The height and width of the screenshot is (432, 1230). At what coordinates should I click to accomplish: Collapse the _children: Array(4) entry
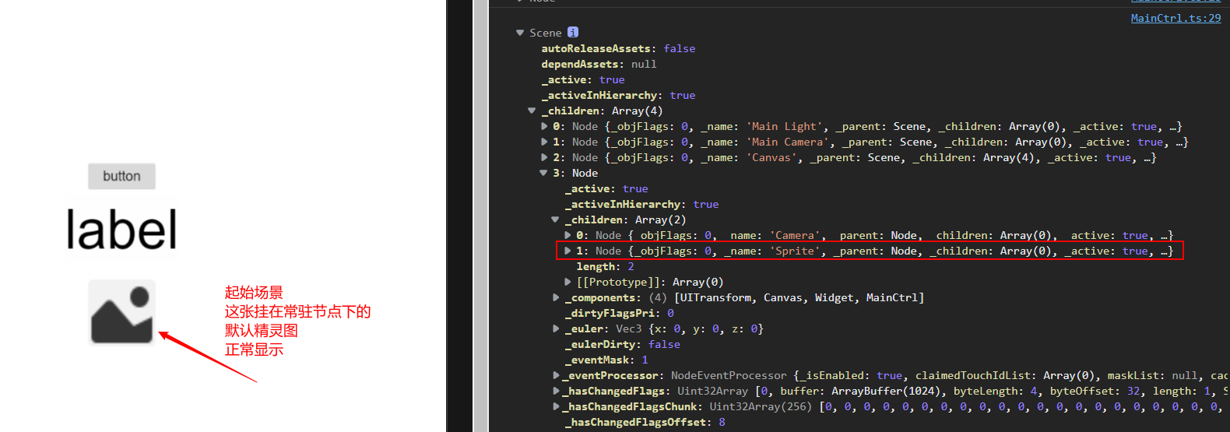(532, 111)
